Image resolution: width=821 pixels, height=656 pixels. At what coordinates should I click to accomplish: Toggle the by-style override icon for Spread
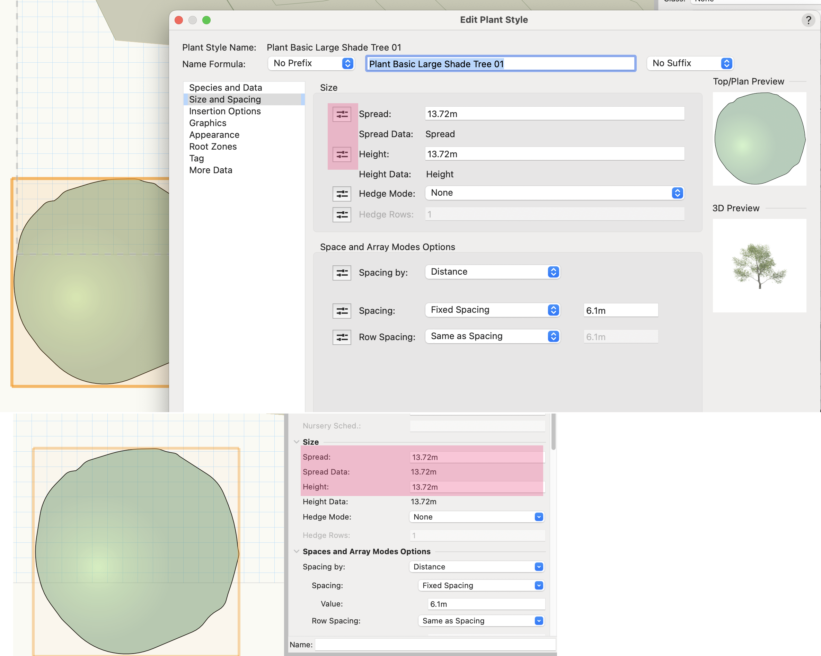pyautogui.click(x=342, y=114)
